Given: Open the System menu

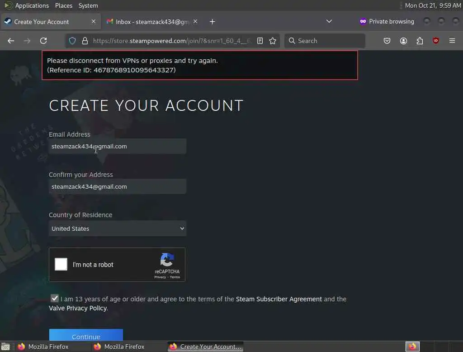Looking at the screenshot, I should click(88, 5).
